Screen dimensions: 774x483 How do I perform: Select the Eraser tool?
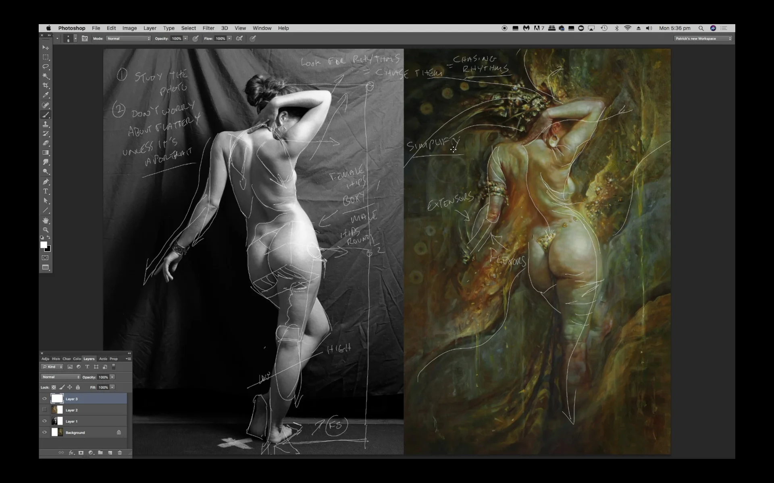(46, 143)
